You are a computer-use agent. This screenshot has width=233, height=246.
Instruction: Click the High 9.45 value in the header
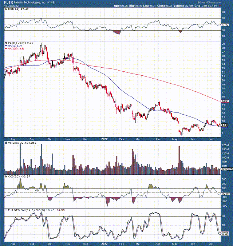(x=135, y=6)
